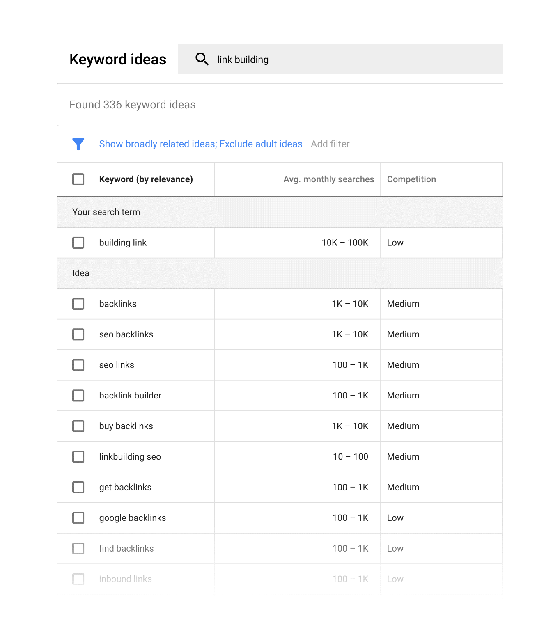This screenshot has height=632, width=560.
Task: Check the 'inbound links' row checkbox
Action: point(78,579)
